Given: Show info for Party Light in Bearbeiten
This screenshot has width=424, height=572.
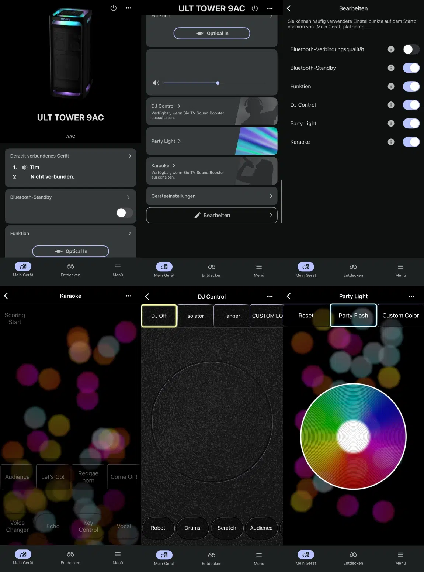Looking at the screenshot, I should pos(391,123).
